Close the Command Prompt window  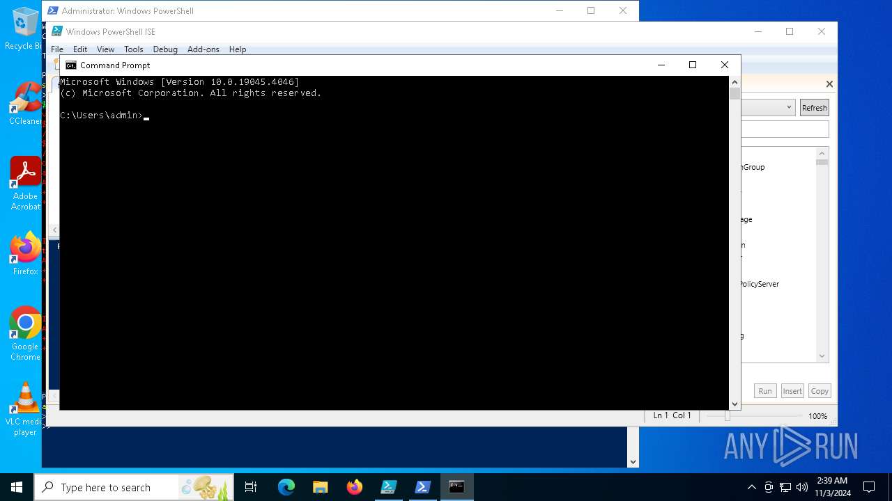[725, 65]
